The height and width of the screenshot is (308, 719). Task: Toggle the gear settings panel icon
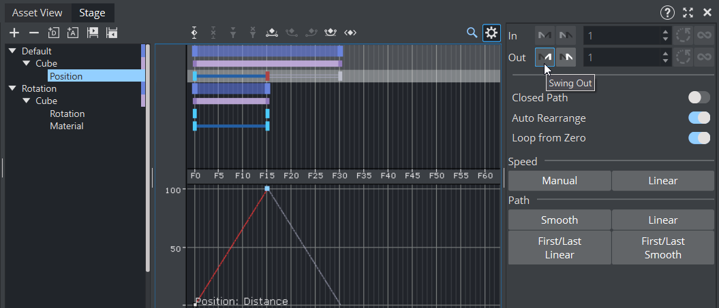point(491,33)
